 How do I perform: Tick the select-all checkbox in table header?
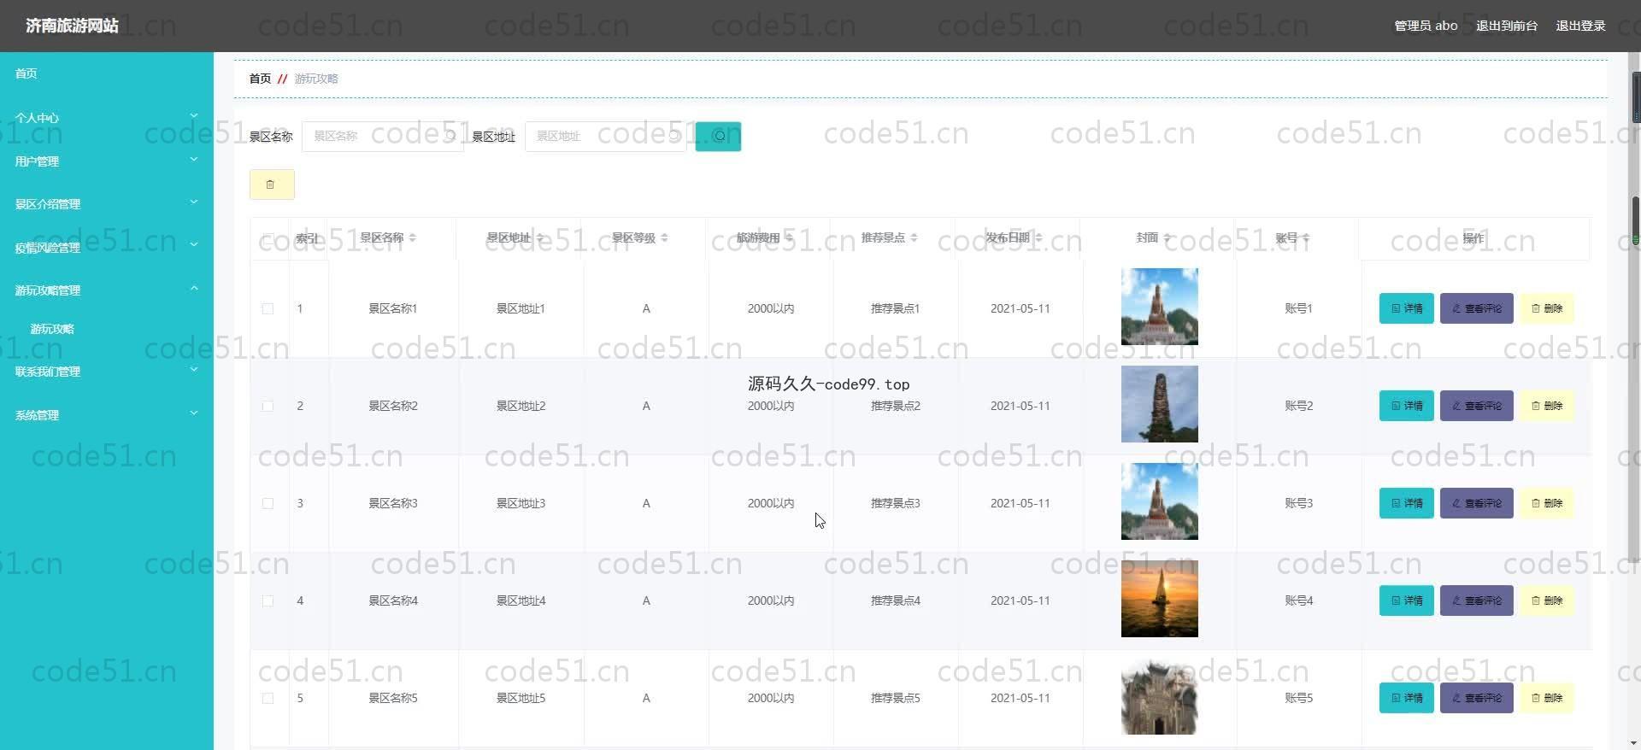coord(268,238)
